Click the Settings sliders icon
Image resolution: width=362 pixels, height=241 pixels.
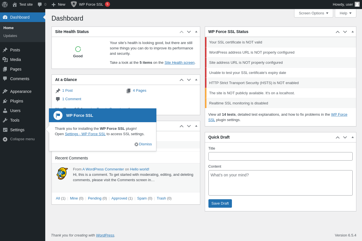tap(5, 130)
